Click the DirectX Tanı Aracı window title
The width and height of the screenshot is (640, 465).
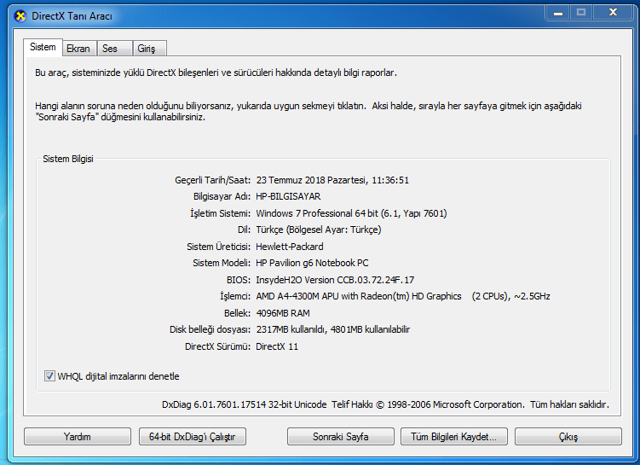[x=72, y=16]
